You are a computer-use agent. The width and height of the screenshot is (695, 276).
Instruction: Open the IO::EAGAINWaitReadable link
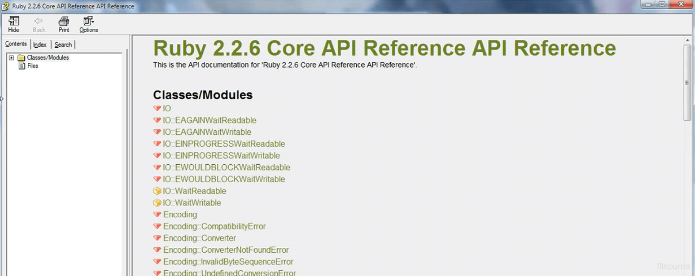coord(209,120)
